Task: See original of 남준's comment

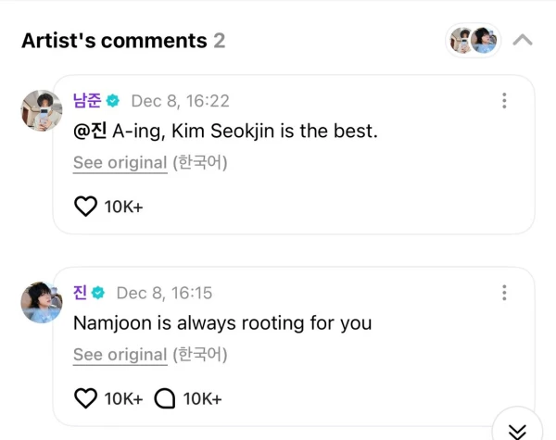Action: tap(120, 162)
